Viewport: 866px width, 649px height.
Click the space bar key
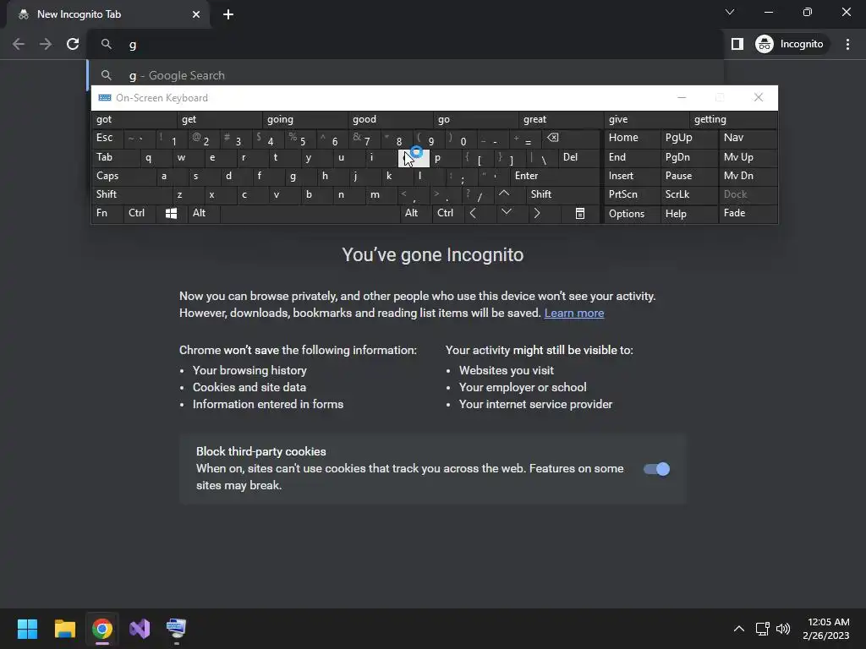click(310, 214)
